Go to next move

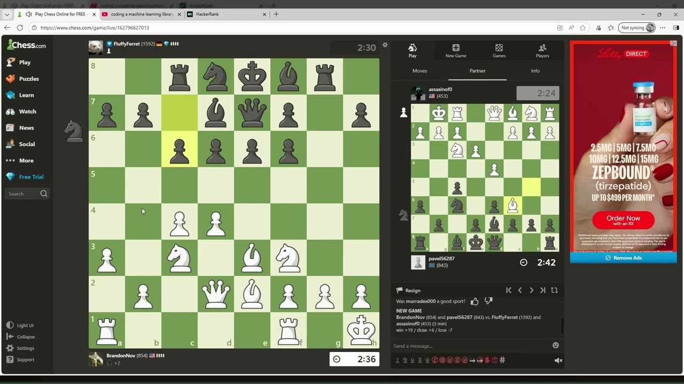point(531,290)
